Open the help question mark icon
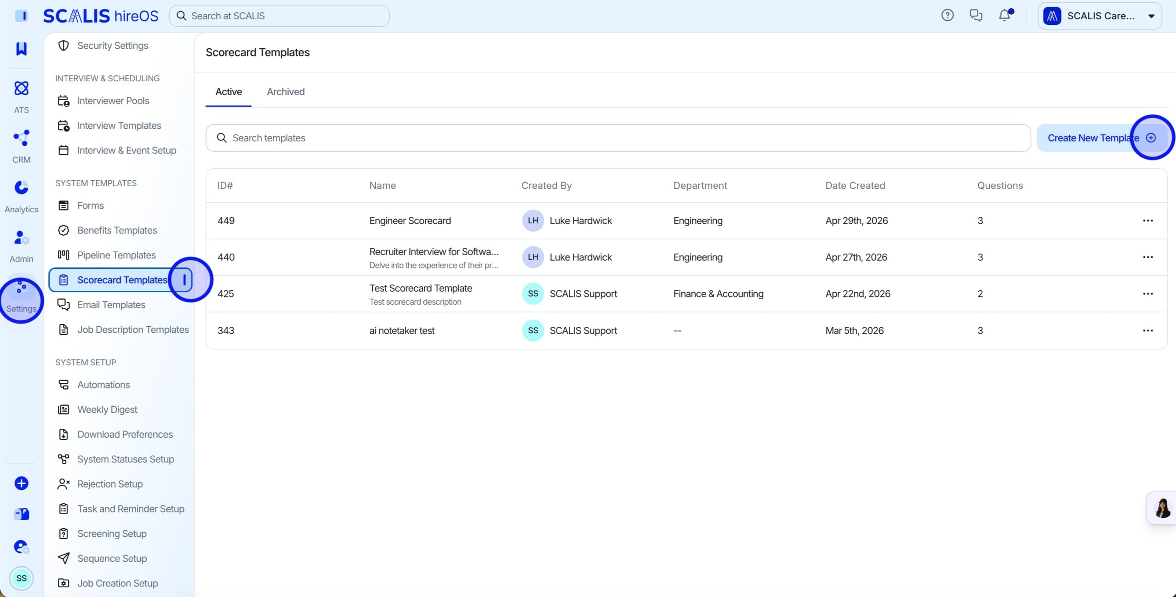 tap(947, 16)
